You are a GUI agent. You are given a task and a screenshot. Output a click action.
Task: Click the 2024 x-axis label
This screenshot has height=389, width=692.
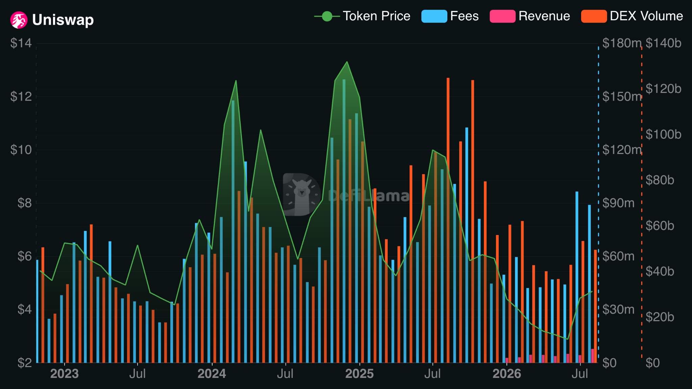pyautogui.click(x=212, y=374)
